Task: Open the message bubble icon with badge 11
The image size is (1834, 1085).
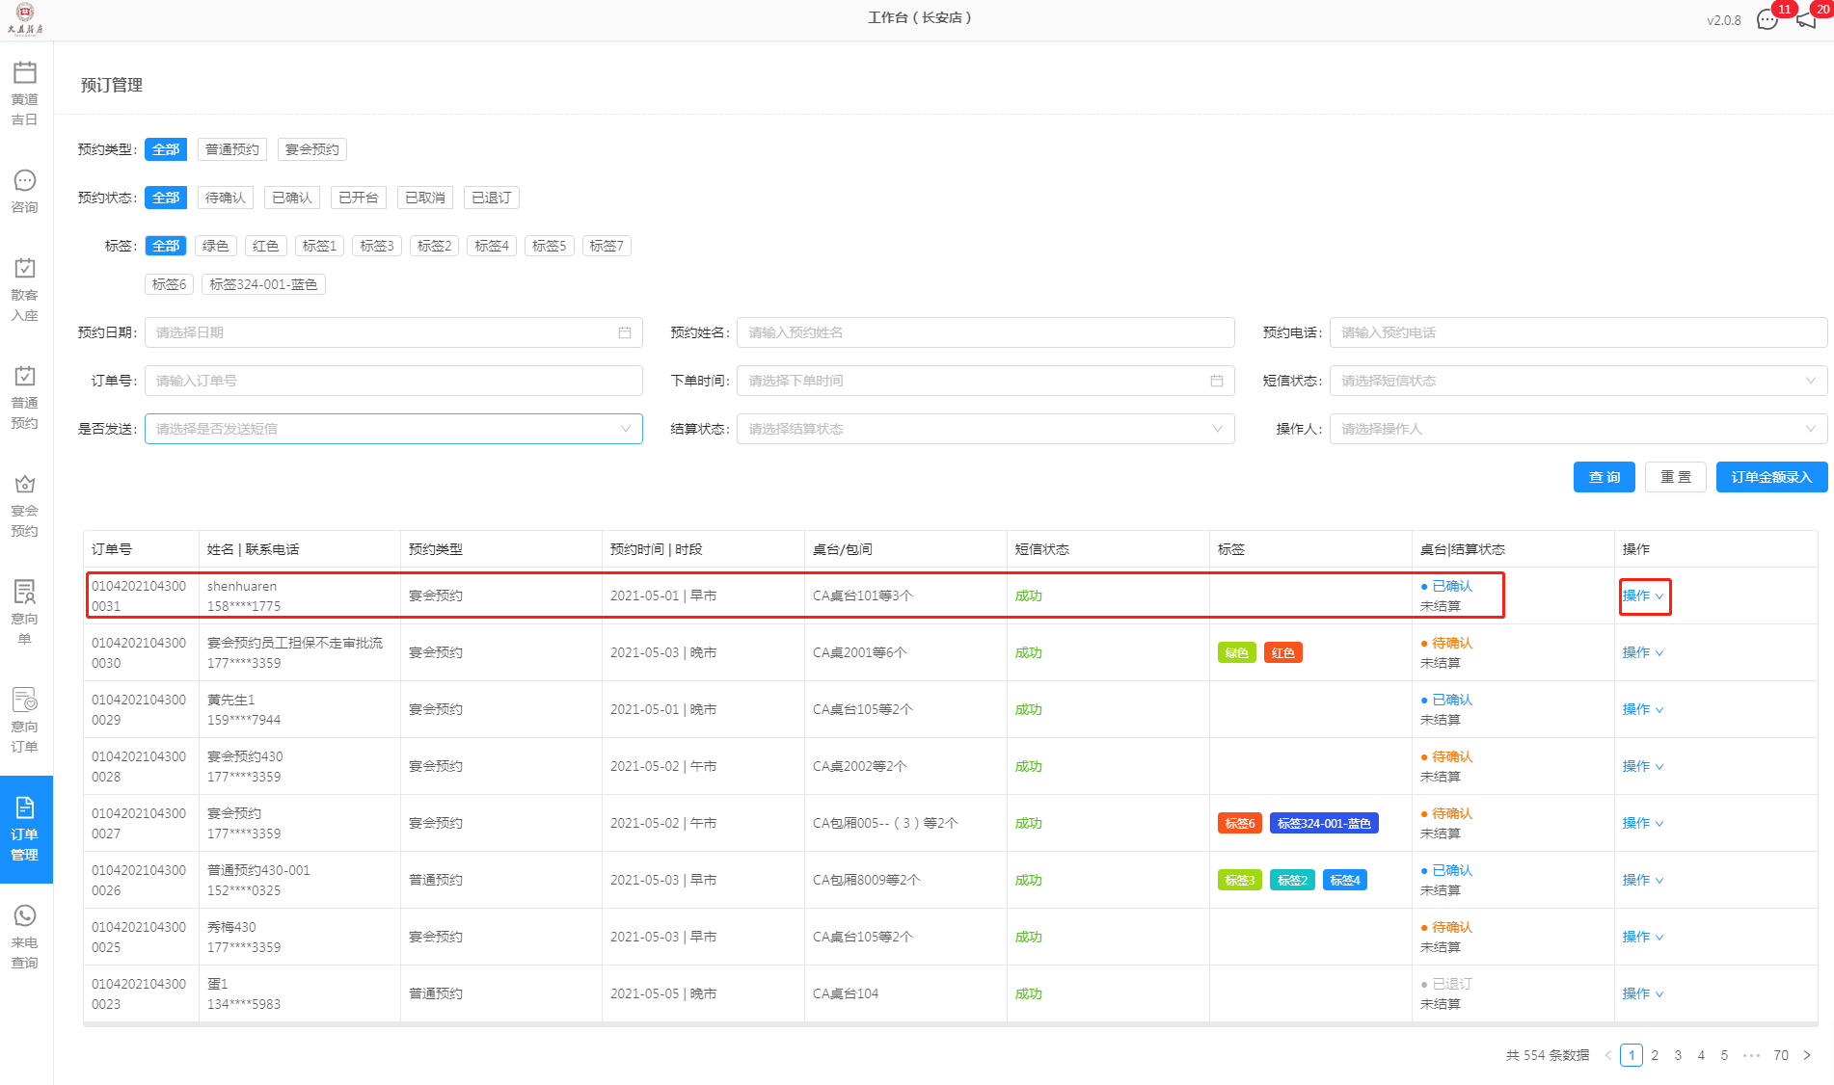Action: [1767, 19]
